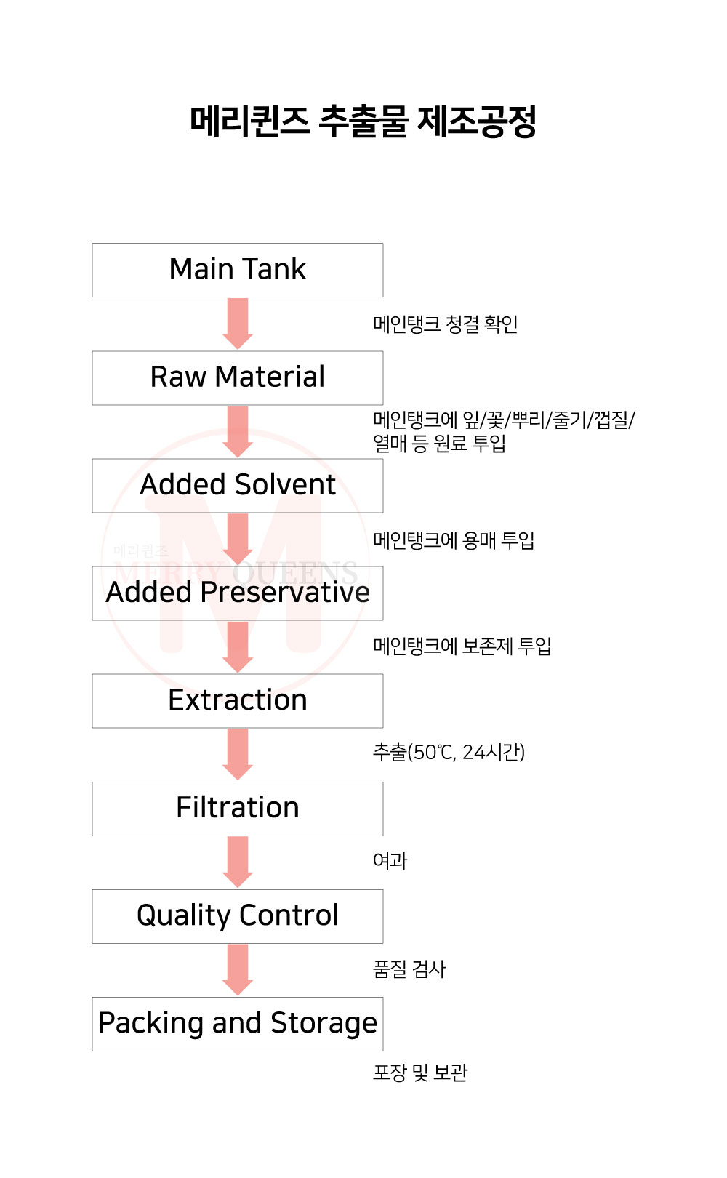The width and height of the screenshot is (727, 1178).
Task: Click the 추출(50℃, 24시간) description text
Action: coord(449,752)
